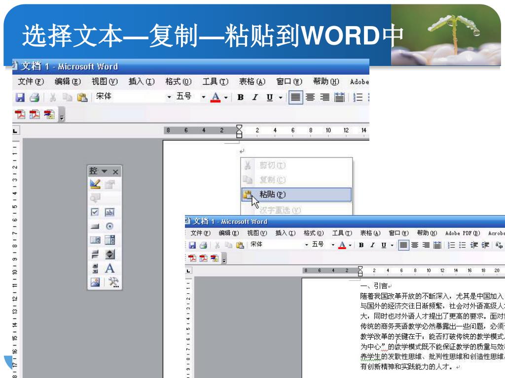Open control toolbox title dropdown arrow
Image resolution: width=505 pixels, height=378 pixels.
tap(105, 171)
